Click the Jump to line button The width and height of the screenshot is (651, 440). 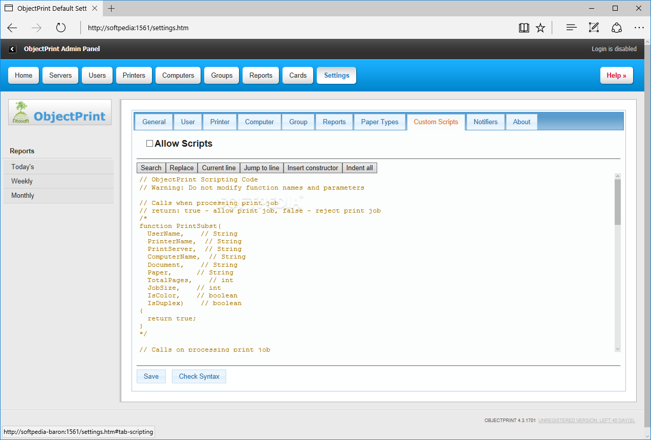click(x=262, y=168)
